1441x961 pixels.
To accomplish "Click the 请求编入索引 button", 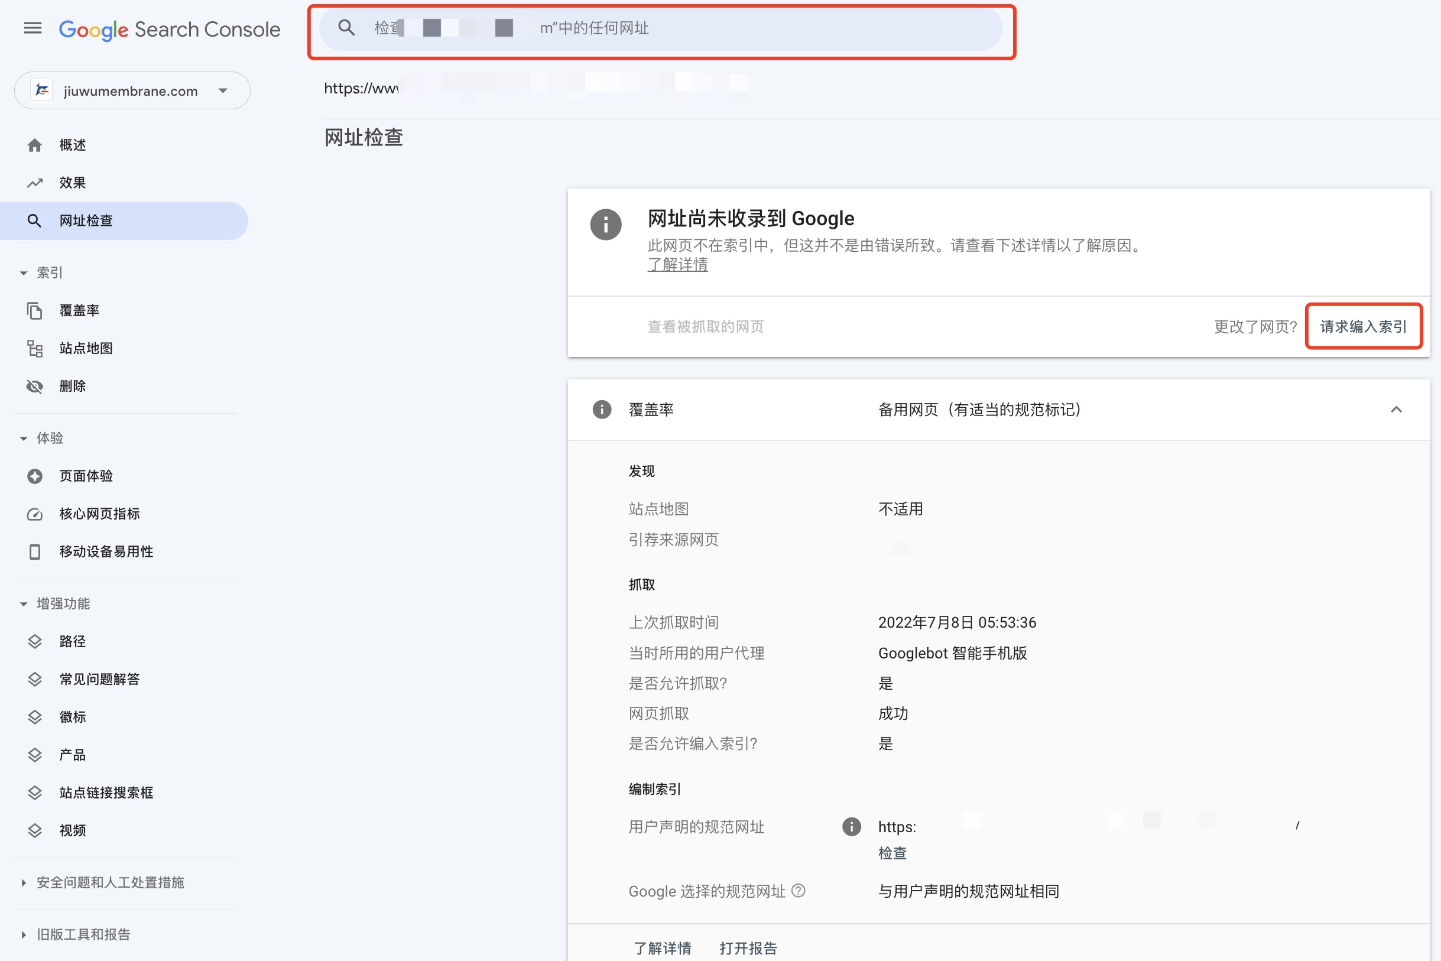I will pyautogui.click(x=1363, y=327).
